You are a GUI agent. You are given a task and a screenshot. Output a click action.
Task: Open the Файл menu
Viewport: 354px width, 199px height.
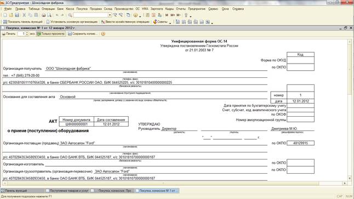click(8, 9)
